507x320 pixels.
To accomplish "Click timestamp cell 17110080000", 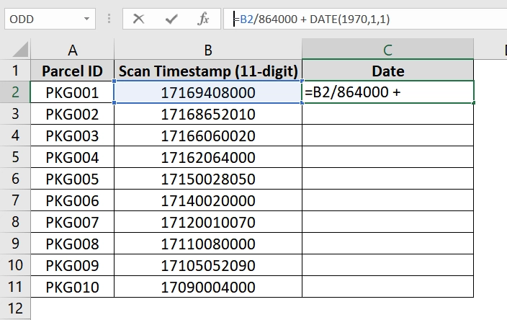I will (208, 244).
